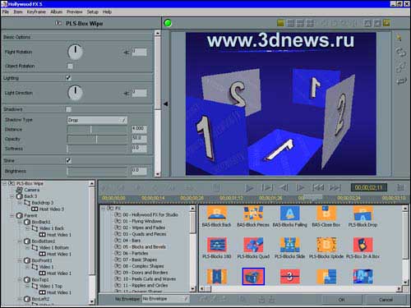Image resolution: width=411 pixels, height=308 pixels.
Task: Select the PLS-Blocks Quad effect thumbnail
Action: 253,245
